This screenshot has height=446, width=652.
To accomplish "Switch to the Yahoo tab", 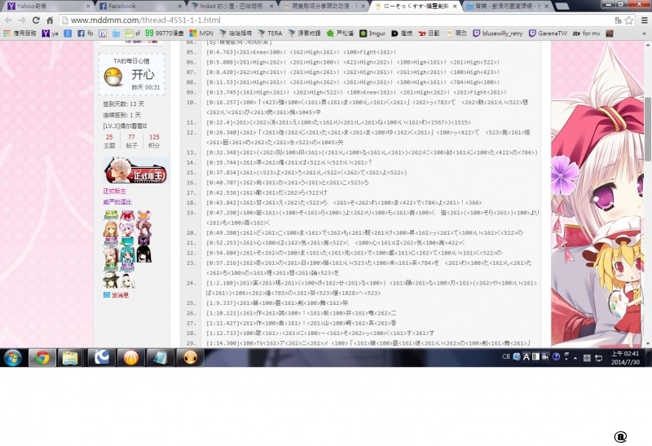I will pyautogui.click(x=48, y=6).
